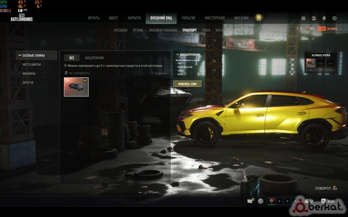Click the magnifier preview icon on skin
Image resolution: width=348 pixels, height=217 pixels.
pyautogui.click(x=67, y=80)
